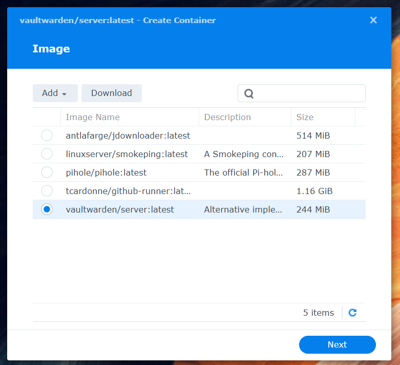
Task: Click the Smokeping description text
Action: (244, 154)
